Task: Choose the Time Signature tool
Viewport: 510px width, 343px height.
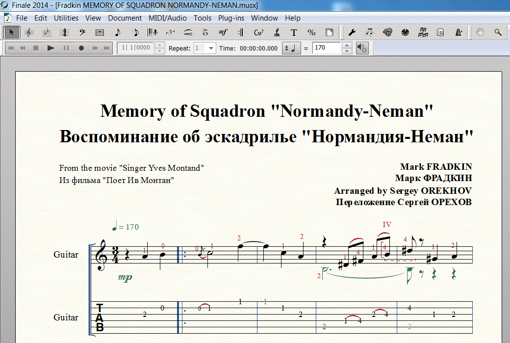Action: click(64, 32)
